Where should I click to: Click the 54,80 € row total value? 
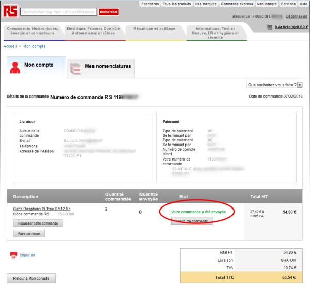pos(289,212)
